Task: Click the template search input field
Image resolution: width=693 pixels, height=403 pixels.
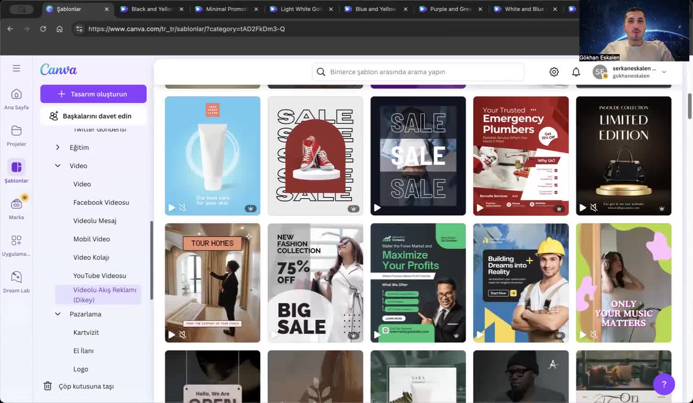Action: coord(418,72)
